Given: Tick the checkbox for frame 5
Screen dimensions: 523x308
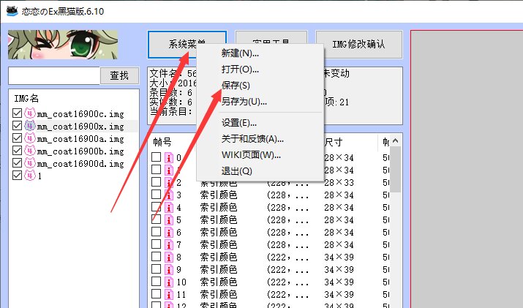Looking at the screenshot, I should pos(156,219).
